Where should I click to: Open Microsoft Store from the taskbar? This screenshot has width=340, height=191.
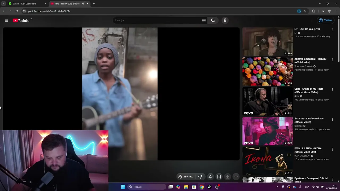click(194, 187)
